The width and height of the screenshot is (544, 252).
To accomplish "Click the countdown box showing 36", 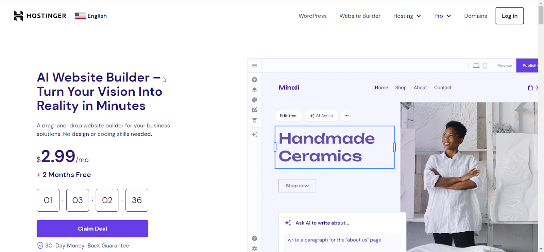I will click(x=137, y=200).
